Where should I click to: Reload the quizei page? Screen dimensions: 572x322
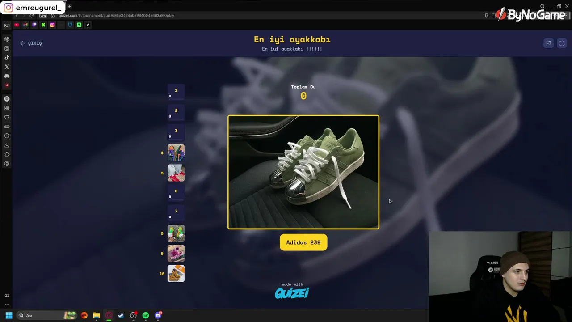click(x=31, y=16)
